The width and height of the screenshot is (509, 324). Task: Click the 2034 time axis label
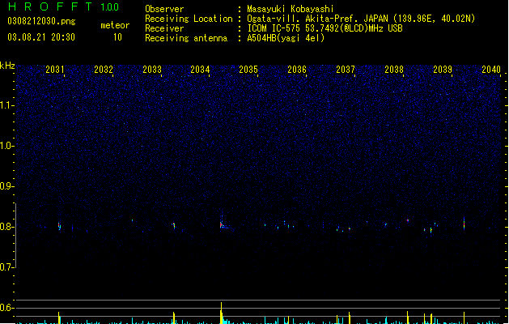coord(200,70)
